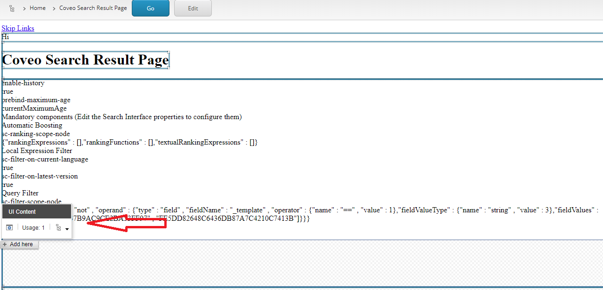Click the UI Content toolbar header
The height and width of the screenshot is (290, 603).
point(37,212)
